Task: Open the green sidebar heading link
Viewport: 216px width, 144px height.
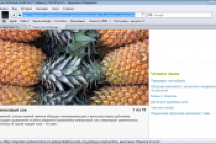Action: point(165,74)
